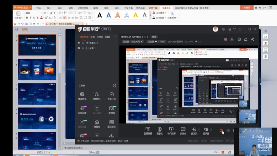Select slide 2 thumbnail in WPS panel

pos(37,70)
